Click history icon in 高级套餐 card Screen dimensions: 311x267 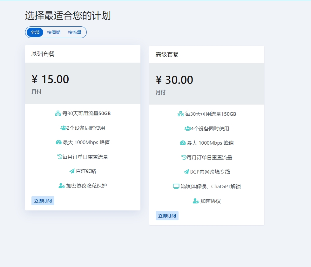tap(184, 157)
